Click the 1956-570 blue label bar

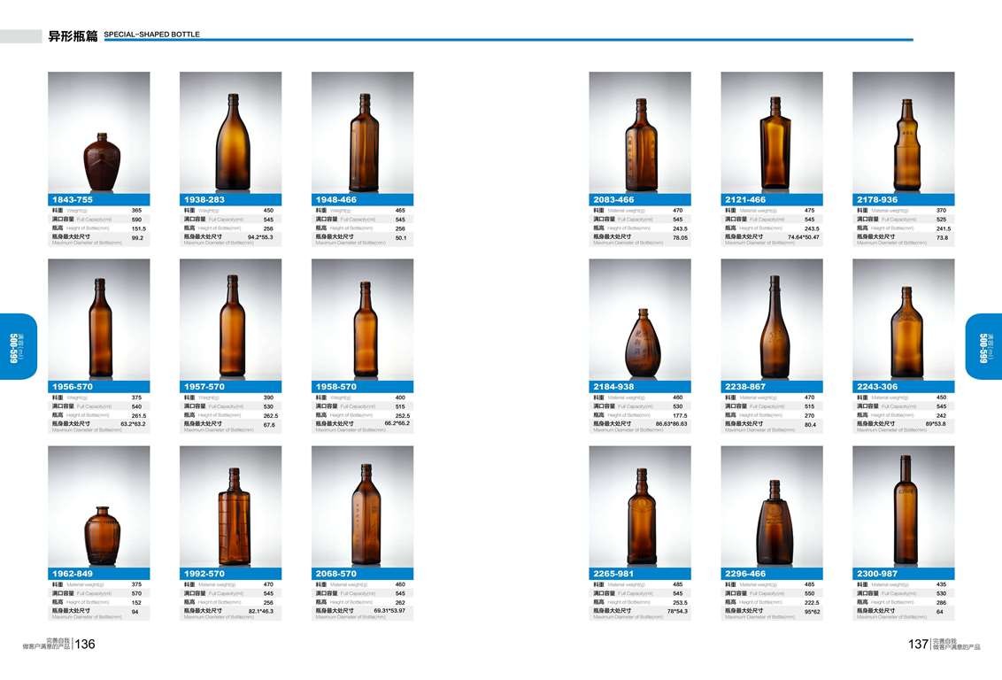(x=99, y=387)
